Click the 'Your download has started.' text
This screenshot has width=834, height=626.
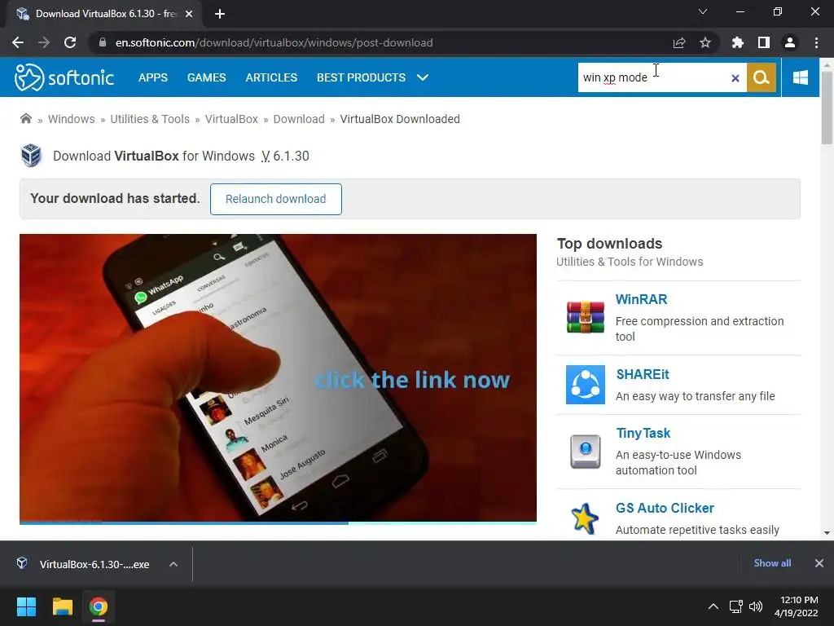(115, 199)
